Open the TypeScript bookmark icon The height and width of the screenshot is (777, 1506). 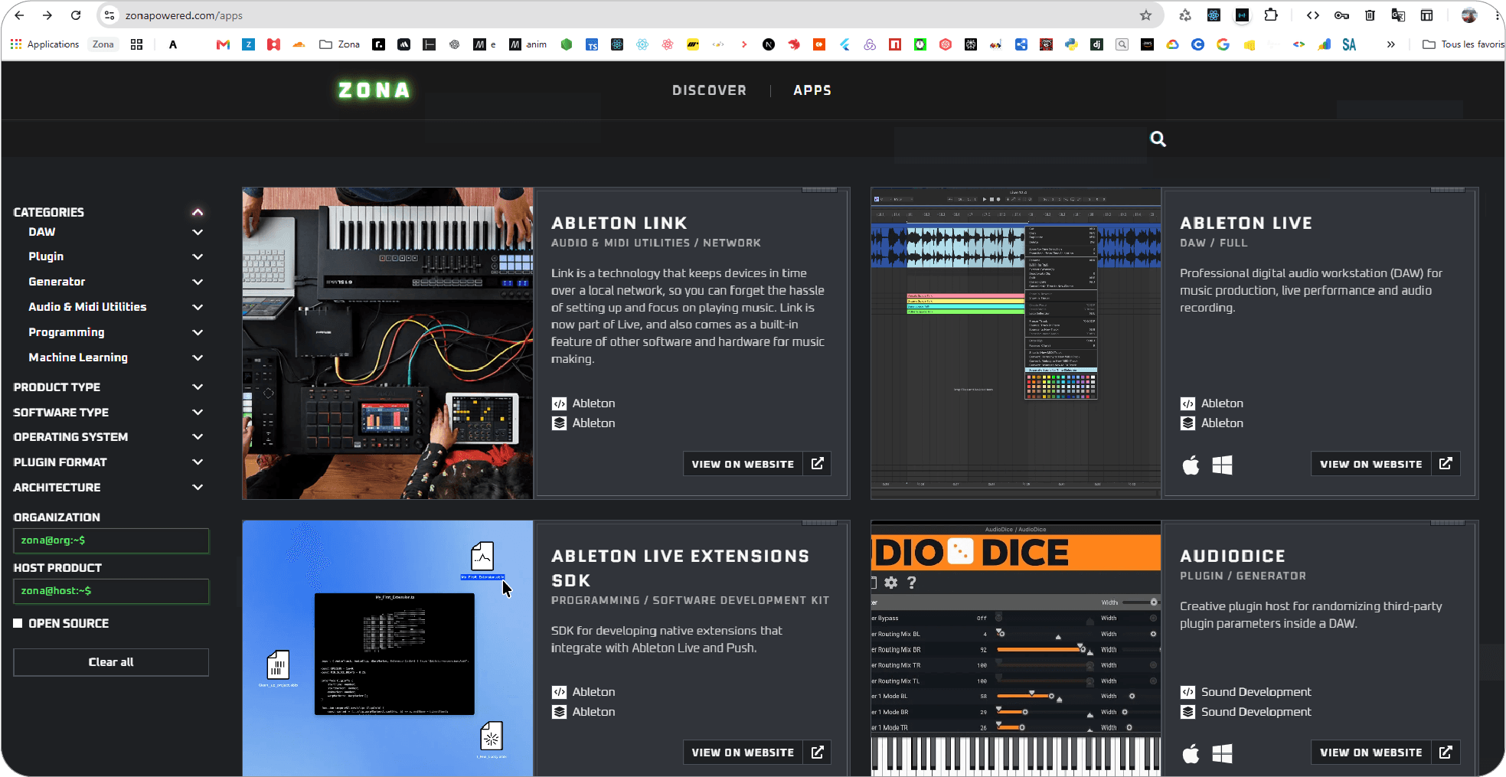click(x=592, y=44)
